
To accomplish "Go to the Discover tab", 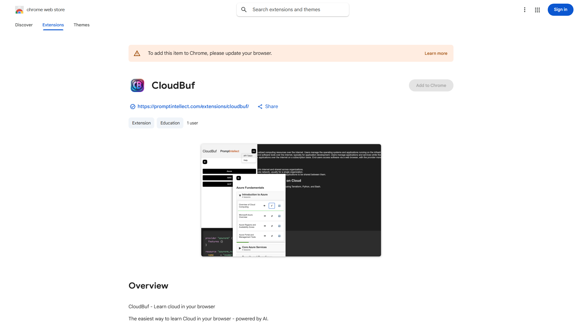I will click(x=24, y=25).
